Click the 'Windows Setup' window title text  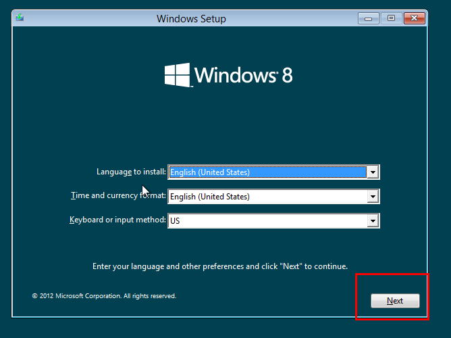point(191,19)
